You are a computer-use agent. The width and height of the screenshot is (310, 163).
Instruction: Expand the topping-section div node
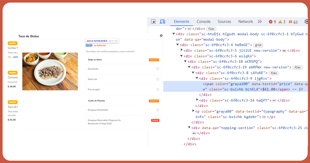point(190,128)
